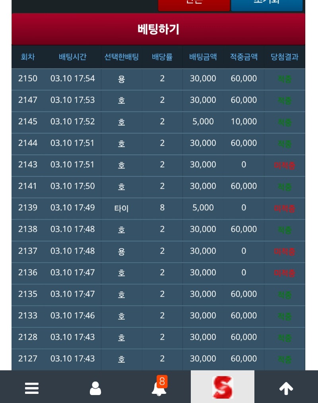Image resolution: width=318 pixels, height=403 pixels.
Task: Tap the scroll-to-top arrow icon
Action: coord(286,388)
